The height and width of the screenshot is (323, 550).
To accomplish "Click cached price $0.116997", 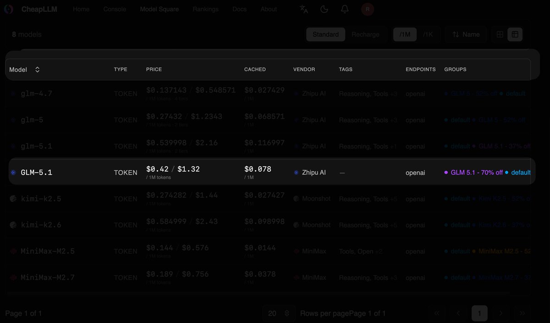I will (264, 143).
